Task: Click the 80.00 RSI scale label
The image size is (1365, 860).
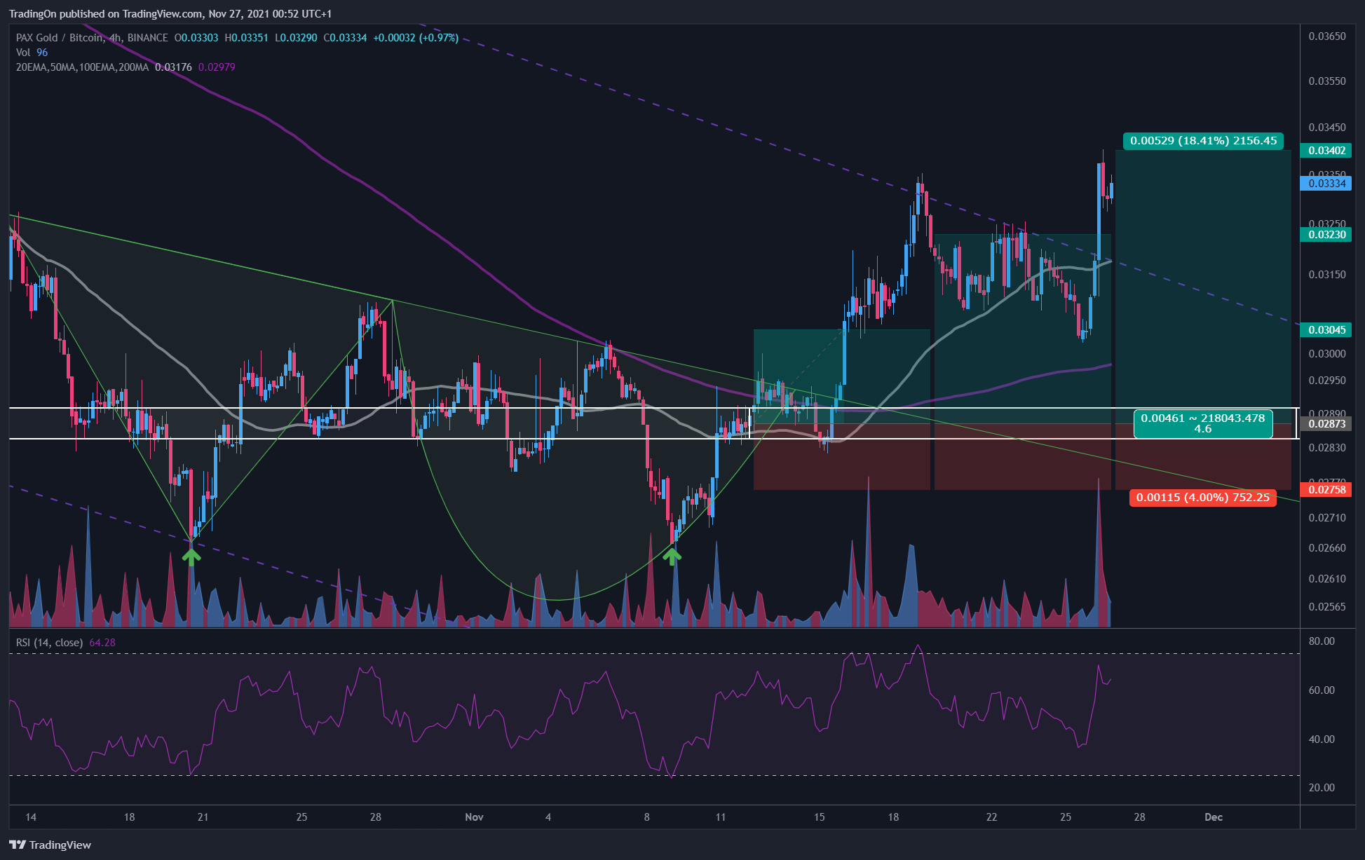Action: tap(1322, 641)
